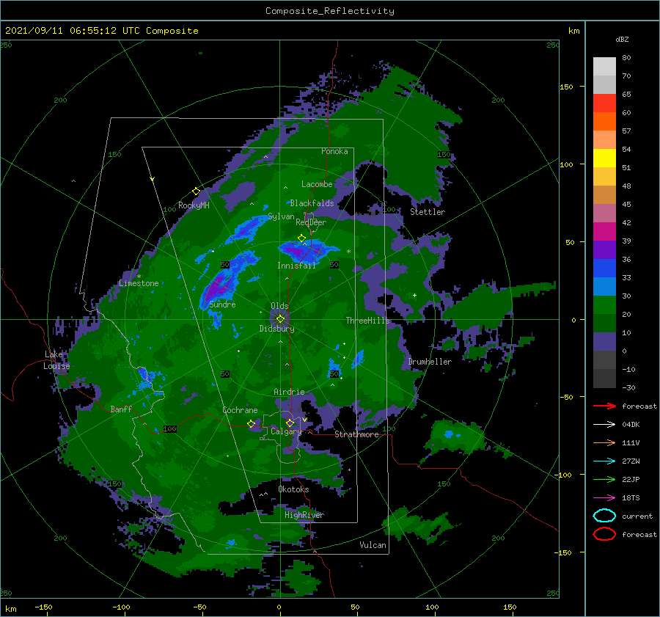Click the magenta 18TS arrow icon
The height and width of the screenshot is (617, 660).
[x=604, y=498]
